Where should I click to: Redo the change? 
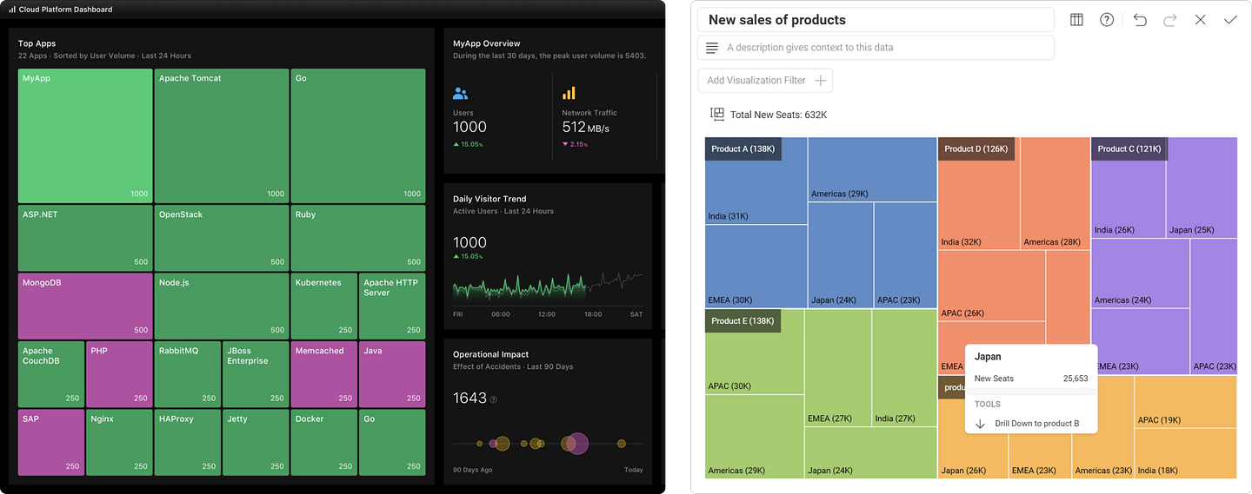tap(1169, 20)
